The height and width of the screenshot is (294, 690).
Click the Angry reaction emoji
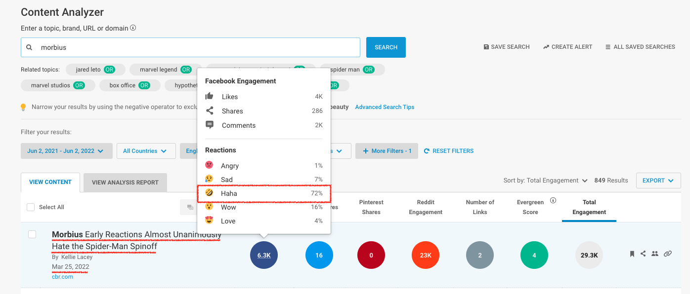(x=209, y=165)
